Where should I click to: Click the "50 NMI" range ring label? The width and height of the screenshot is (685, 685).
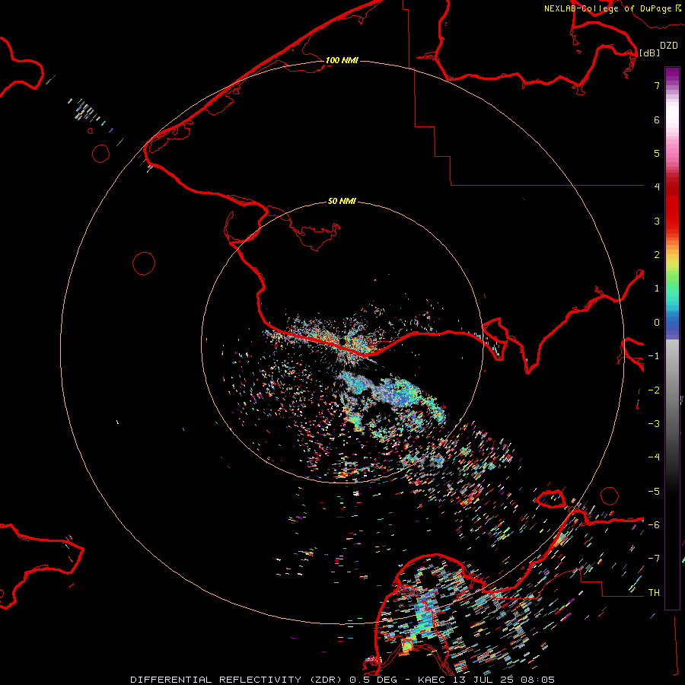point(342,201)
